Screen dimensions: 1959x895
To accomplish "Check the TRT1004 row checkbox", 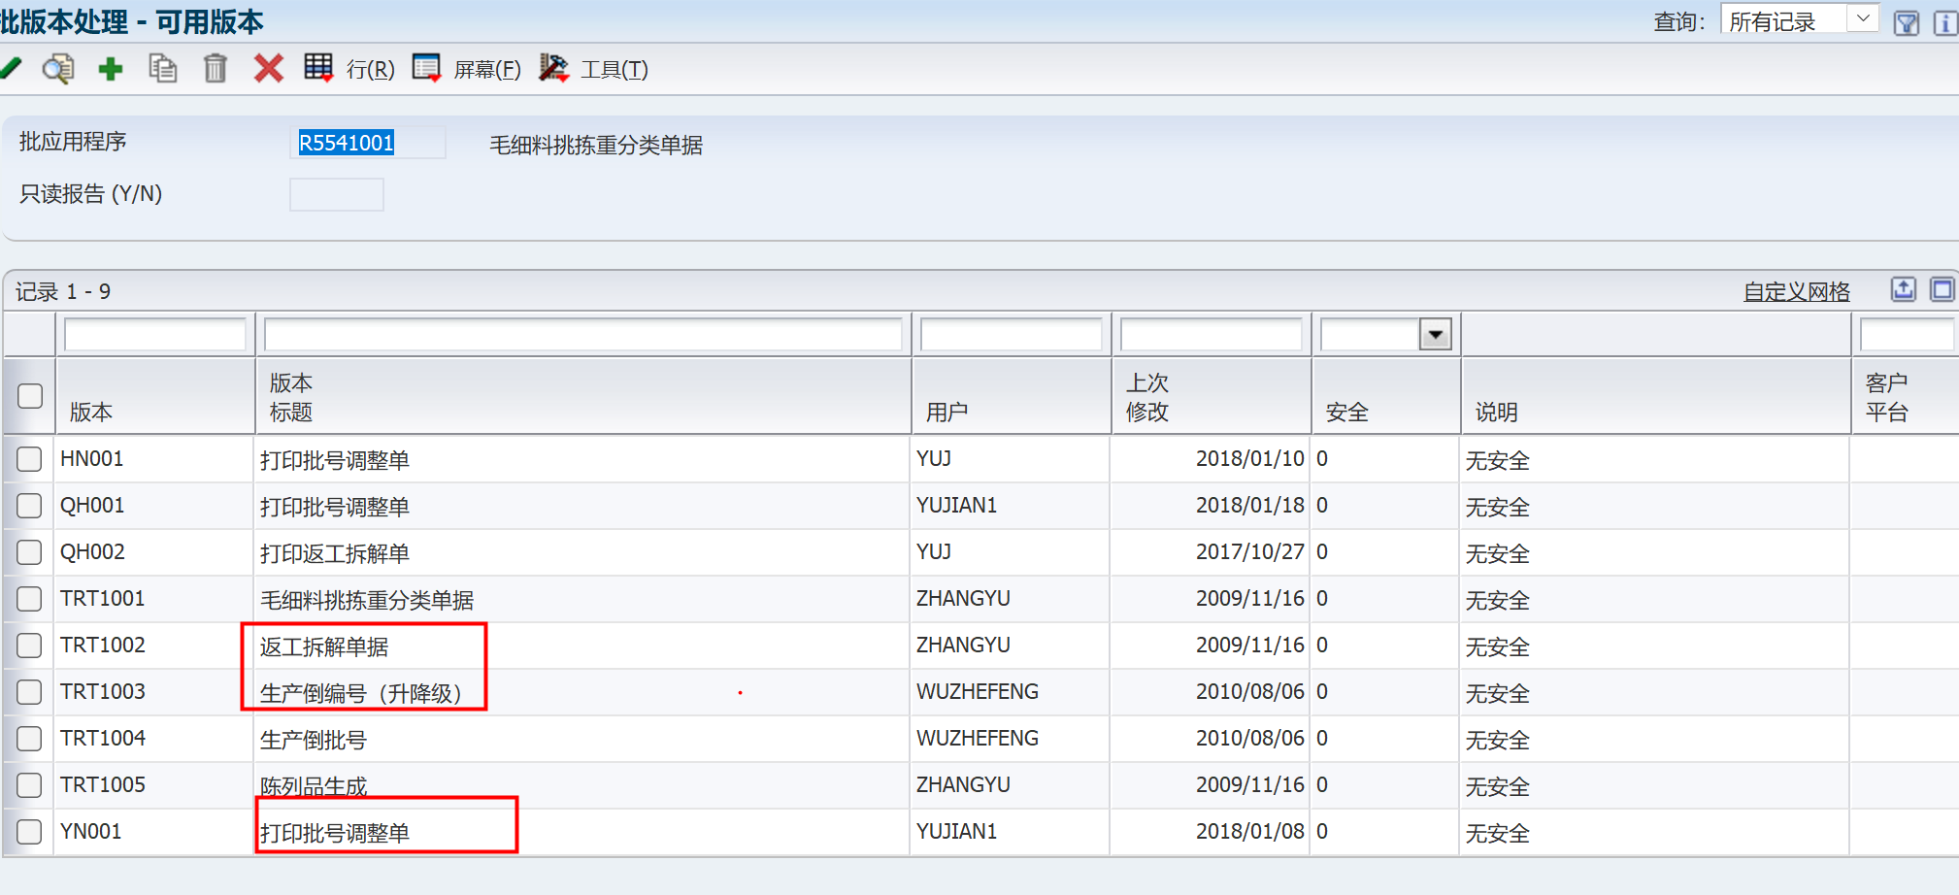I will [29, 739].
